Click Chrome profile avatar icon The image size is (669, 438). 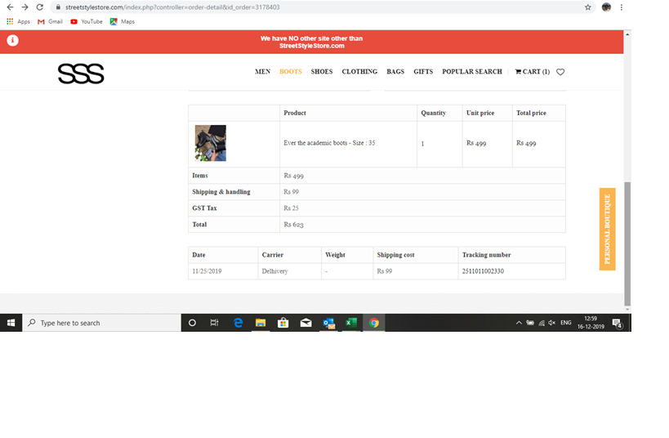(606, 7)
